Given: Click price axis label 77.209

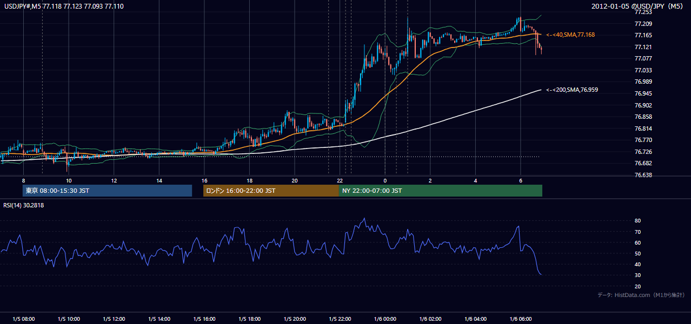Looking at the screenshot, I should click(644, 24).
